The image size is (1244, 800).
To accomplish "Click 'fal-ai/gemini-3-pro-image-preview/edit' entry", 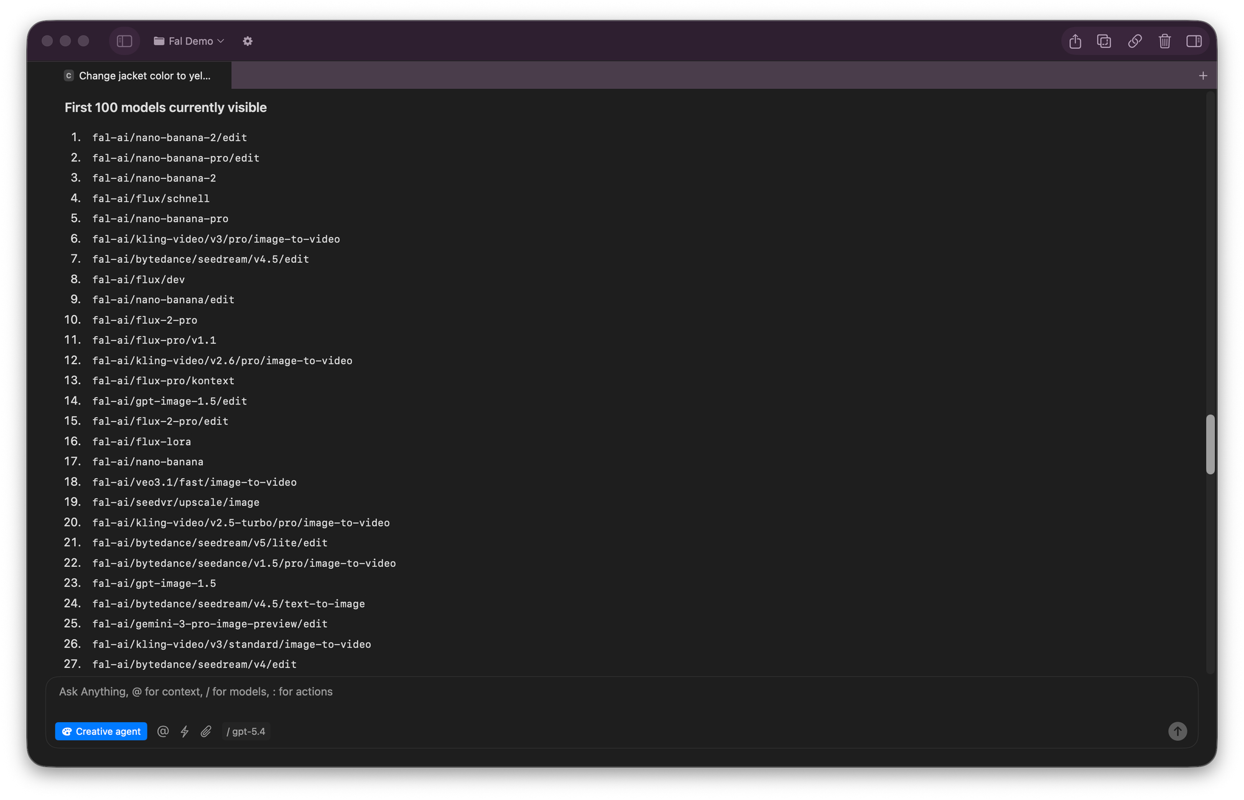I will coord(210,623).
